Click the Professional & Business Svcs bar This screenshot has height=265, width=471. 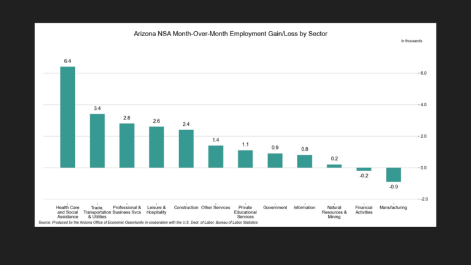127,145
